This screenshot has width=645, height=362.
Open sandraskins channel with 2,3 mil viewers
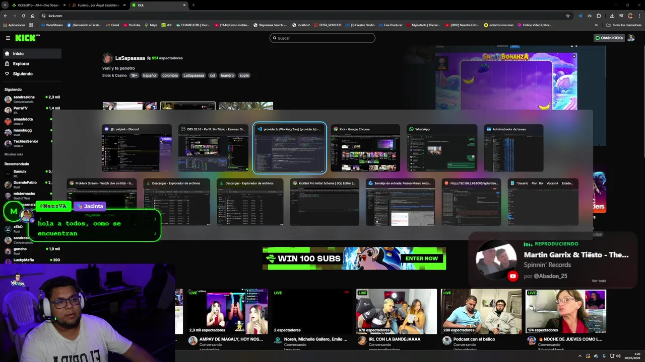(31, 99)
